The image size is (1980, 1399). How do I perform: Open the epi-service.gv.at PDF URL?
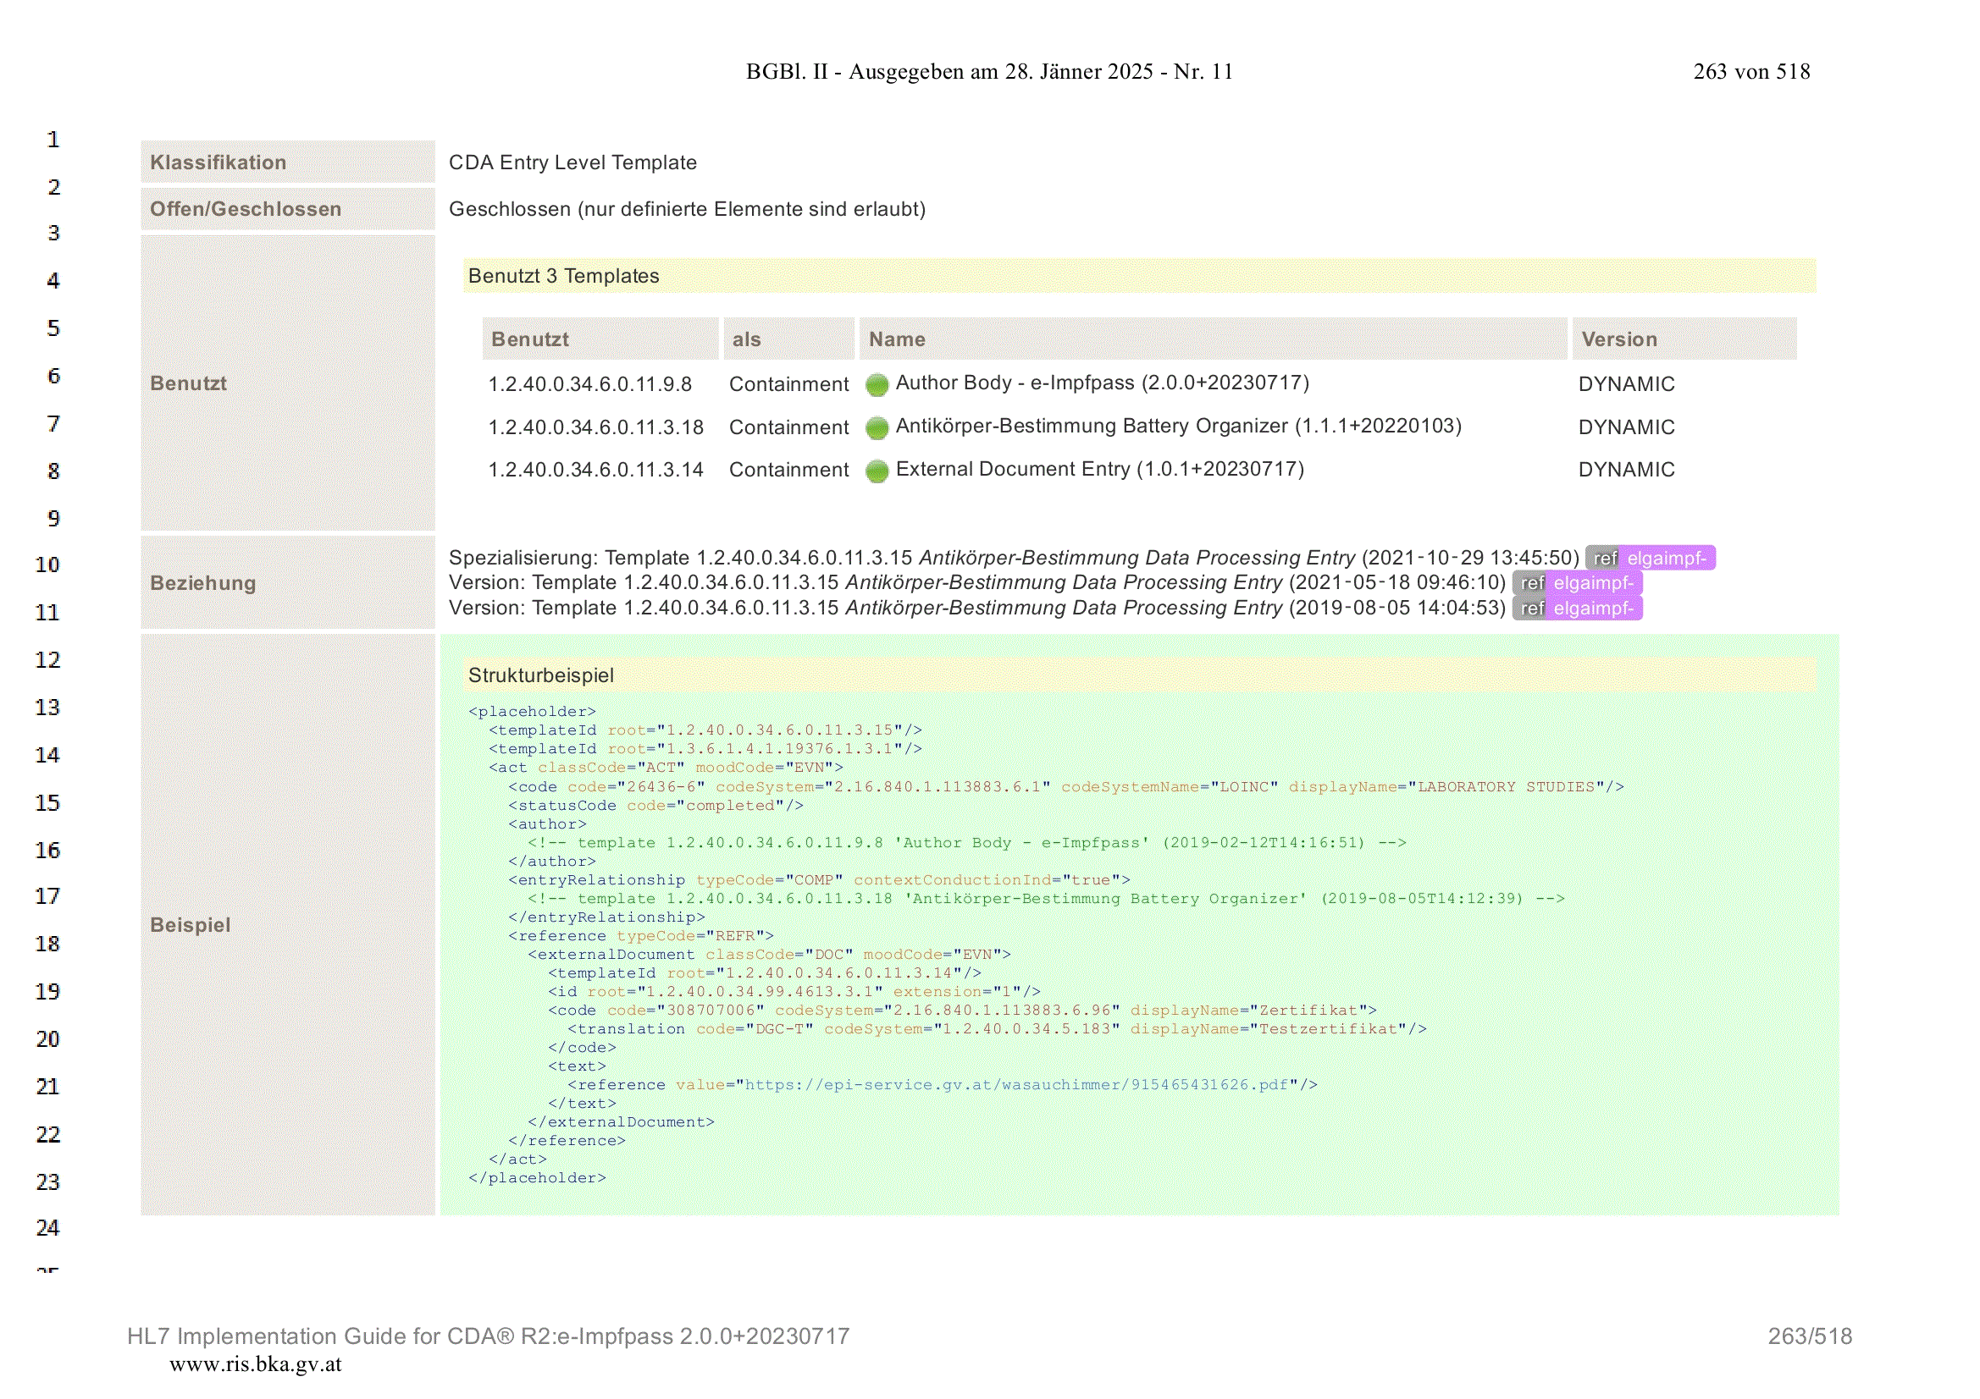1016,1084
